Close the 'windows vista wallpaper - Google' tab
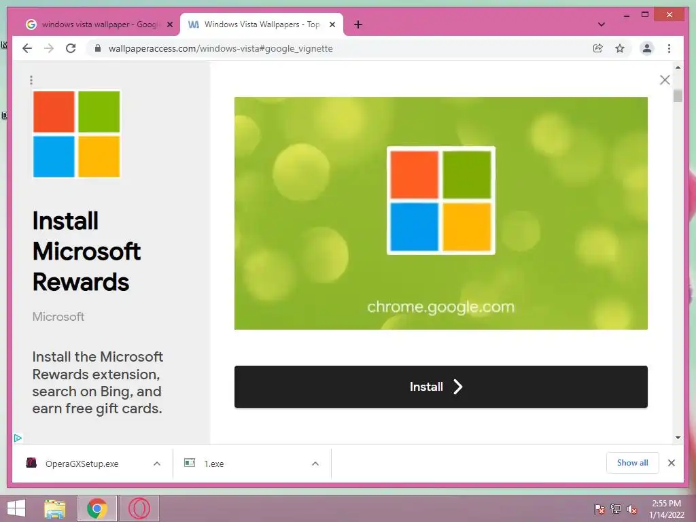Screen dimensions: 696x522 [x=169, y=24]
